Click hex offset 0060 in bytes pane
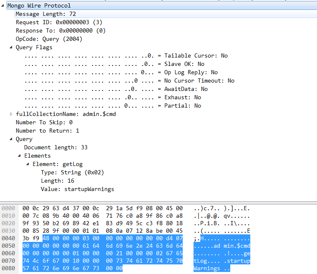Viewport: 317px width, 274px height. point(8,253)
